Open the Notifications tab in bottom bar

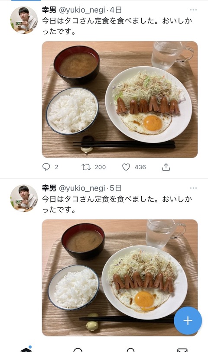(x=130, y=350)
